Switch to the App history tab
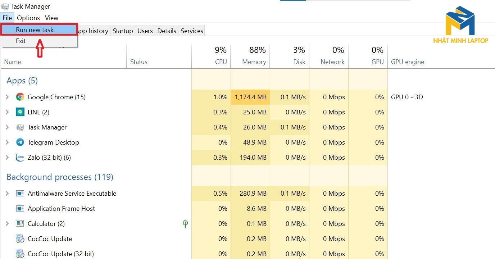Viewport: 495px width, 259px height. coord(93,31)
